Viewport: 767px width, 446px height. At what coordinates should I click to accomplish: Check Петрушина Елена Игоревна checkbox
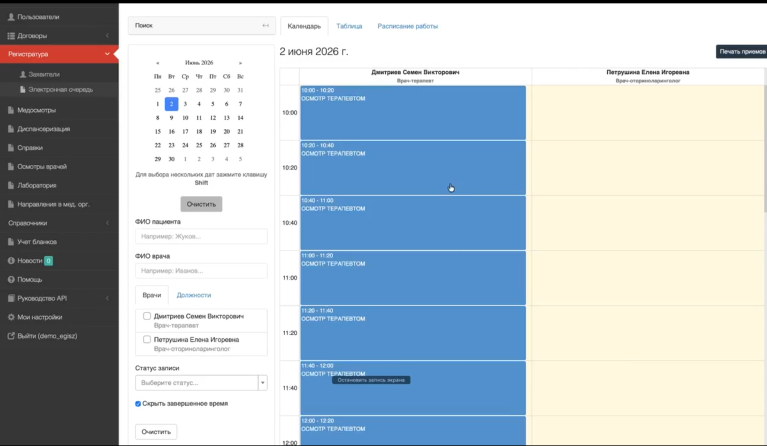(147, 339)
